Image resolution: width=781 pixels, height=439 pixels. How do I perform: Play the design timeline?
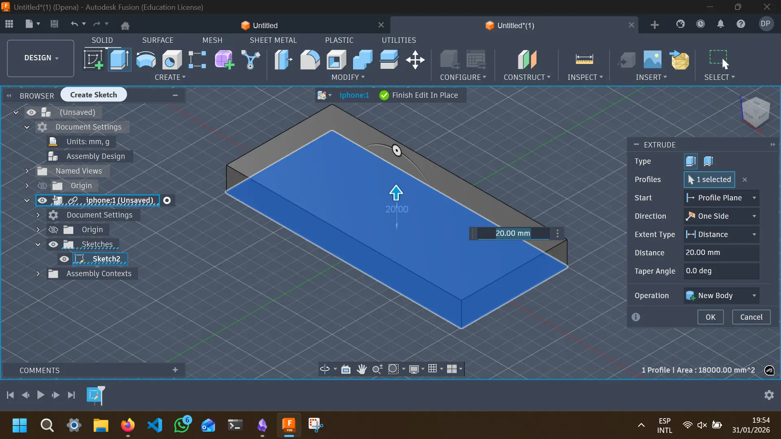pos(40,395)
